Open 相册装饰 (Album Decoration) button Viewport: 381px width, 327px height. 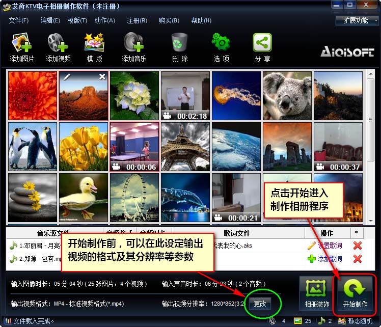(316, 294)
